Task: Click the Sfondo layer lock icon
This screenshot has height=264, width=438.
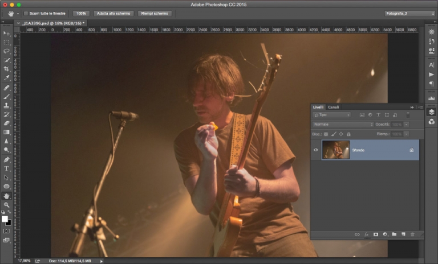Action: click(x=411, y=150)
